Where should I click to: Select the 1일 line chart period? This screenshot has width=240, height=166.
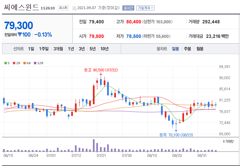coord(31,49)
